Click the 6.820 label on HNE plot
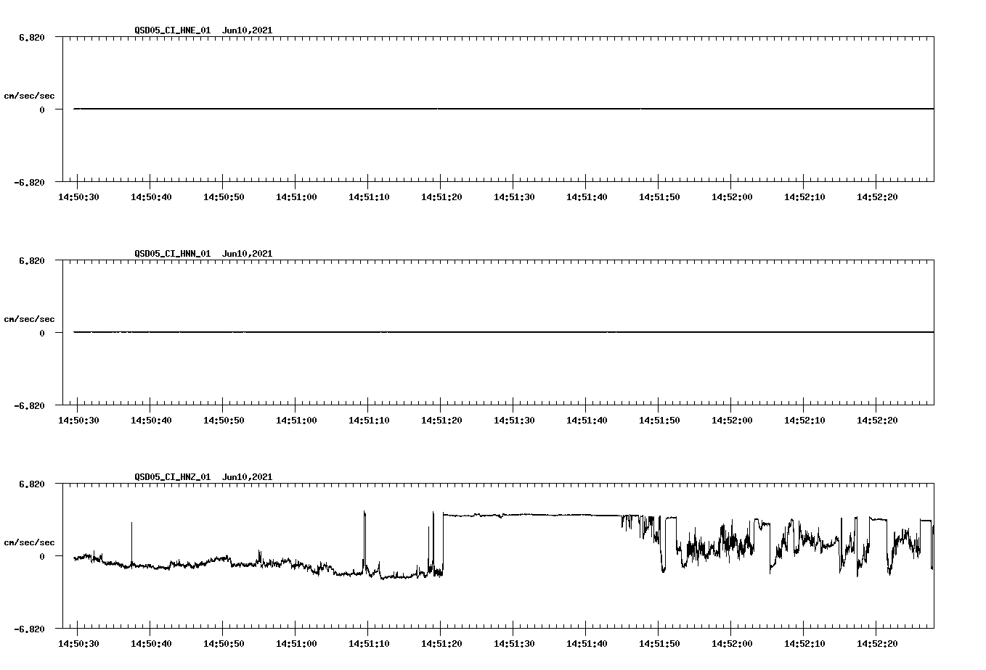 tap(31, 37)
